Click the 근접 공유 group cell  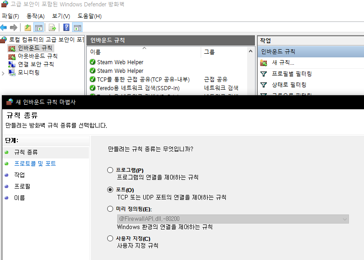coord(216,79)
